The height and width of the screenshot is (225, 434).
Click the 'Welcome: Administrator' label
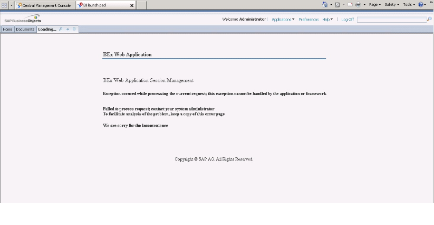[244, 20]
